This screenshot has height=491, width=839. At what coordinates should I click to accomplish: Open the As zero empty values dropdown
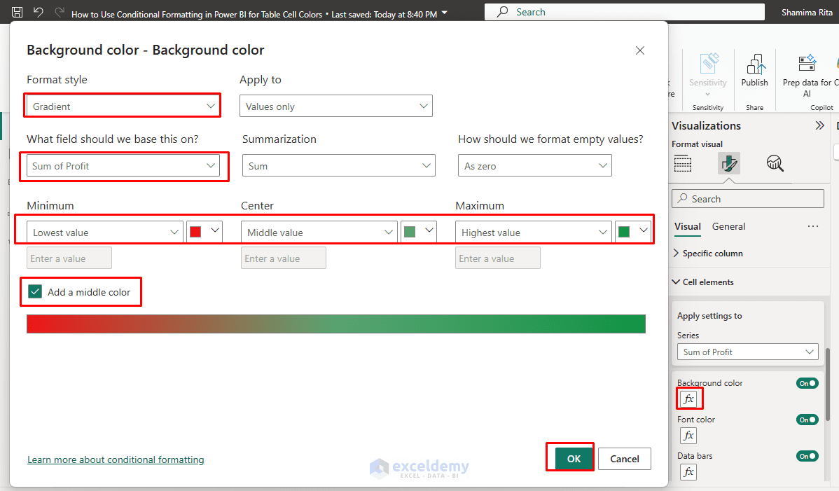tap(534, 166)
